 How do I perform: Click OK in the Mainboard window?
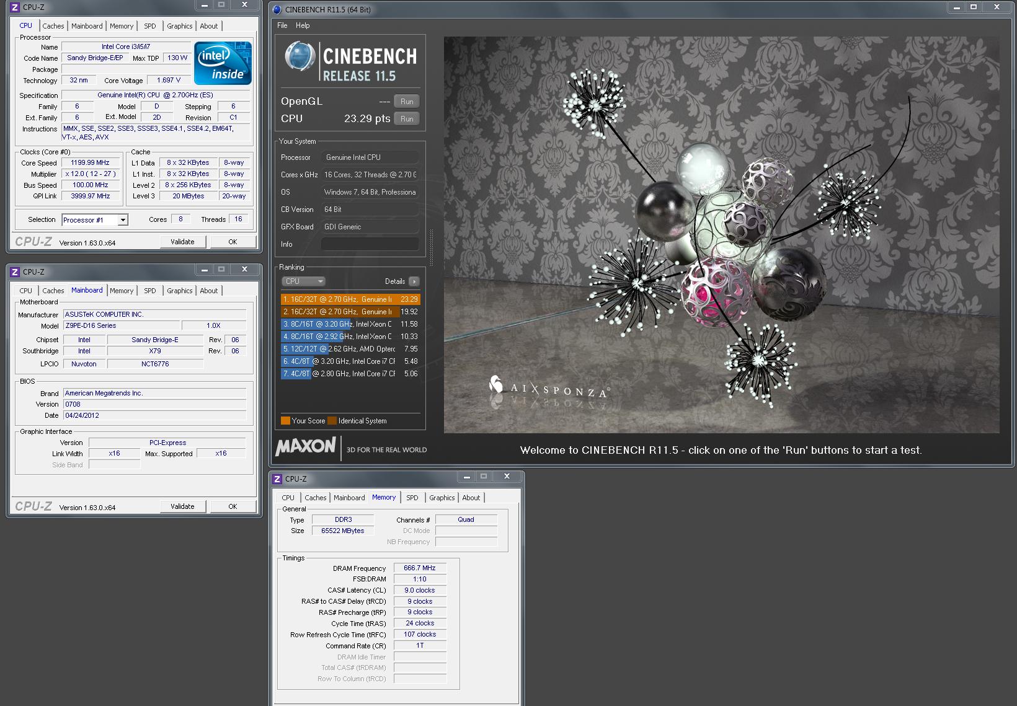coord(233,506)
